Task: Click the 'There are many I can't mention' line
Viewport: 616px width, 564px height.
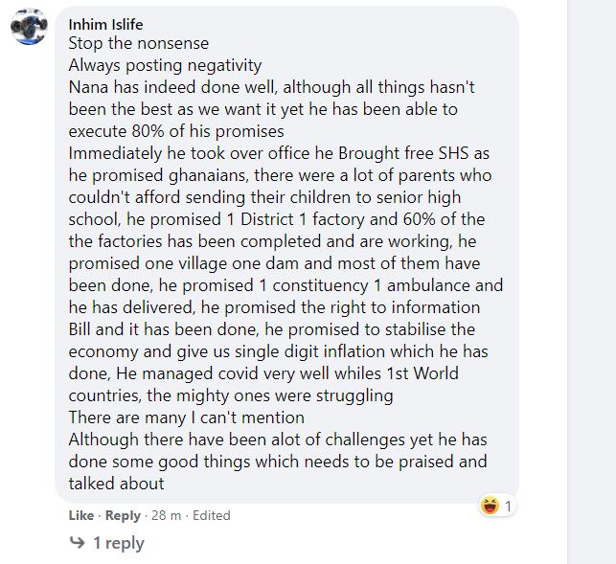Action: pyautogui.click(x=187, y=417)
